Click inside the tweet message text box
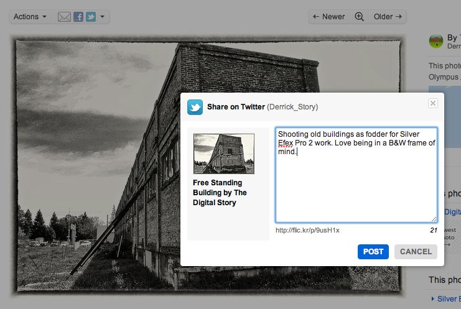Viewport: 461px width, 309px height. [x=356, y=187]
